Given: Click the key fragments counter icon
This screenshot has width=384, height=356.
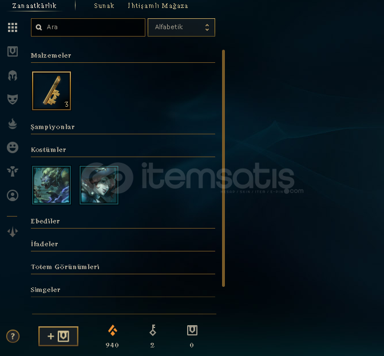Looking at the screenshot, I should tap(153, 330).
